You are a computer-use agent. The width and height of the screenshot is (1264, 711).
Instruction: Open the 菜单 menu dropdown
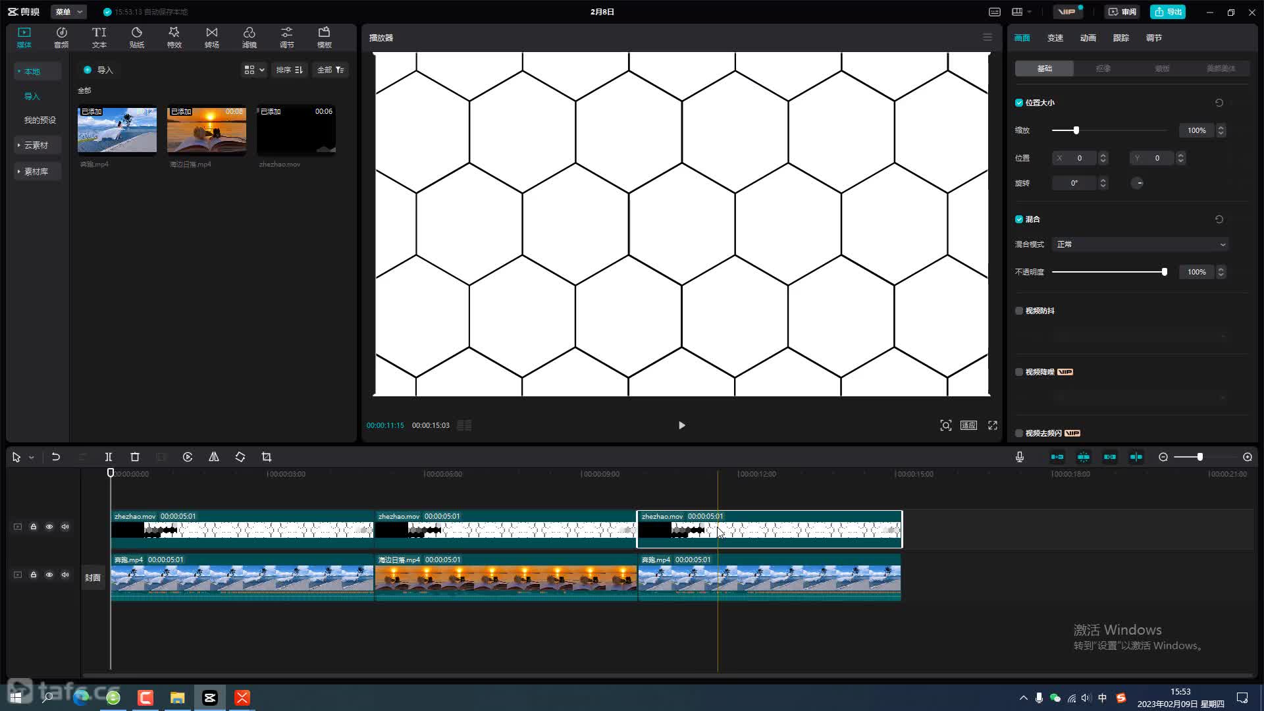(x=68, y=12)
